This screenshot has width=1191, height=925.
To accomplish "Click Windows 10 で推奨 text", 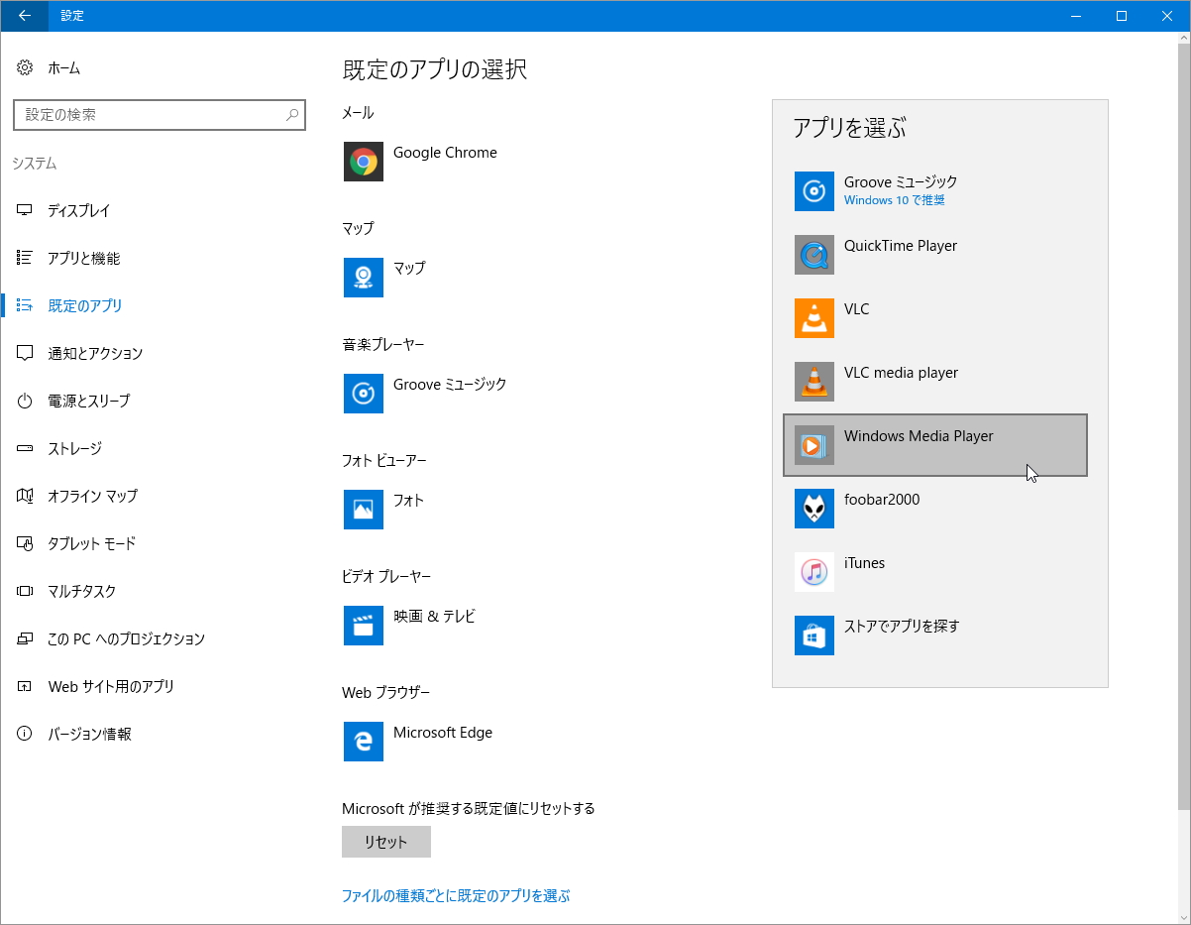I will (895, 200).
